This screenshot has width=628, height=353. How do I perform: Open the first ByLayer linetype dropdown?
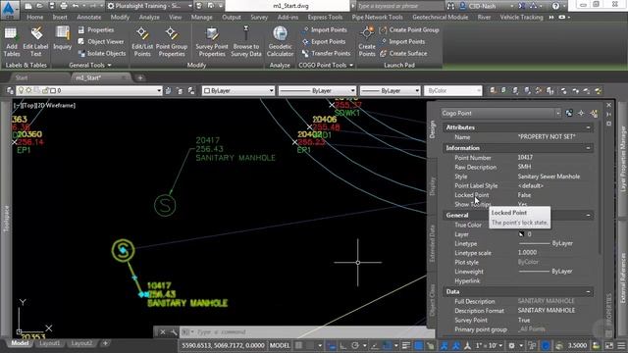317,91
